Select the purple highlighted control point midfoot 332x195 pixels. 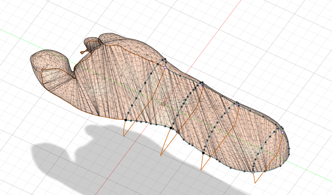coord(203,85)
